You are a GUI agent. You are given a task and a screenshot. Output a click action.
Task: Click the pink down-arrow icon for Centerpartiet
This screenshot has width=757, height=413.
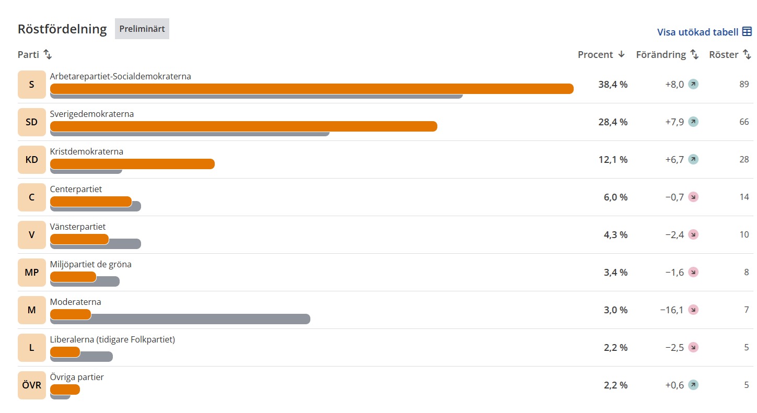693,197
